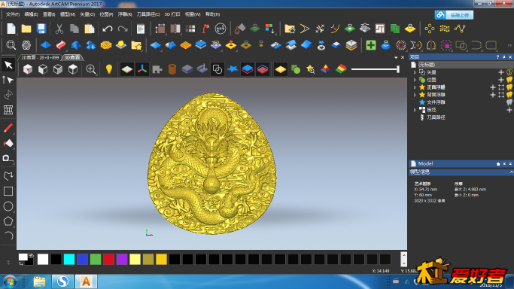Expand the sheets tree node
This screenshot has height=289, width=514.
pos(415,110)
